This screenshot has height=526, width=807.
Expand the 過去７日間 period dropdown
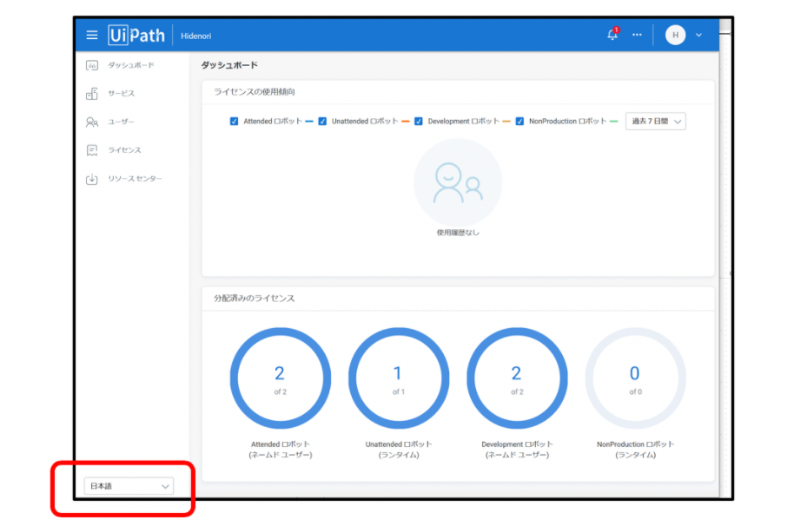[655, 122]
